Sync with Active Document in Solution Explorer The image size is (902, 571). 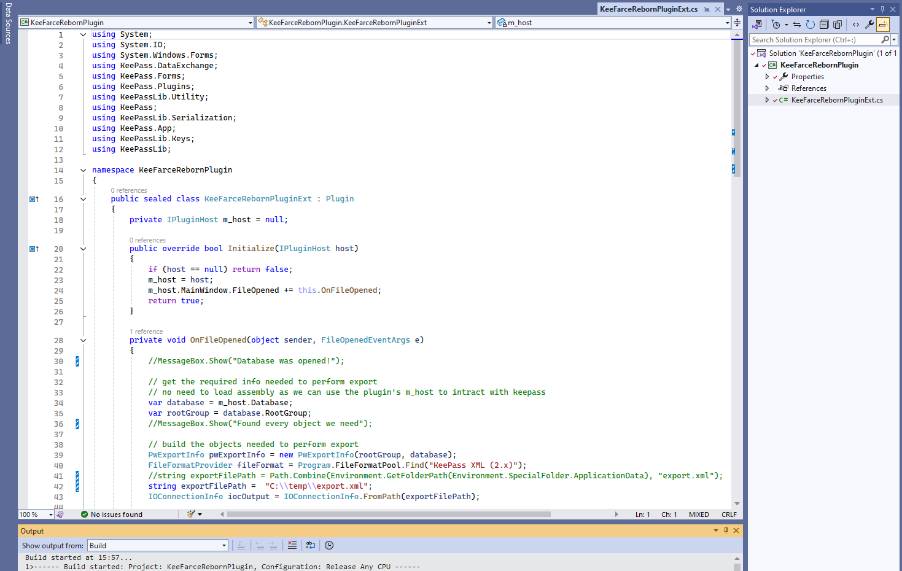pyautogui.click(x=797, y=25)
